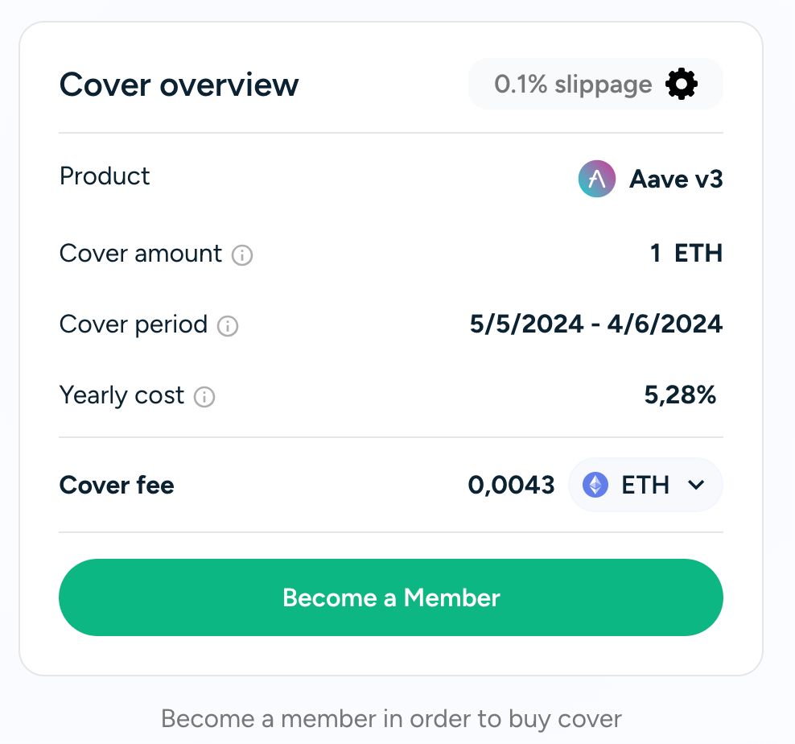Click info icon next to Yearly cost
The image size is (795, 744).
pyautogui.click(x=205, y=397)
